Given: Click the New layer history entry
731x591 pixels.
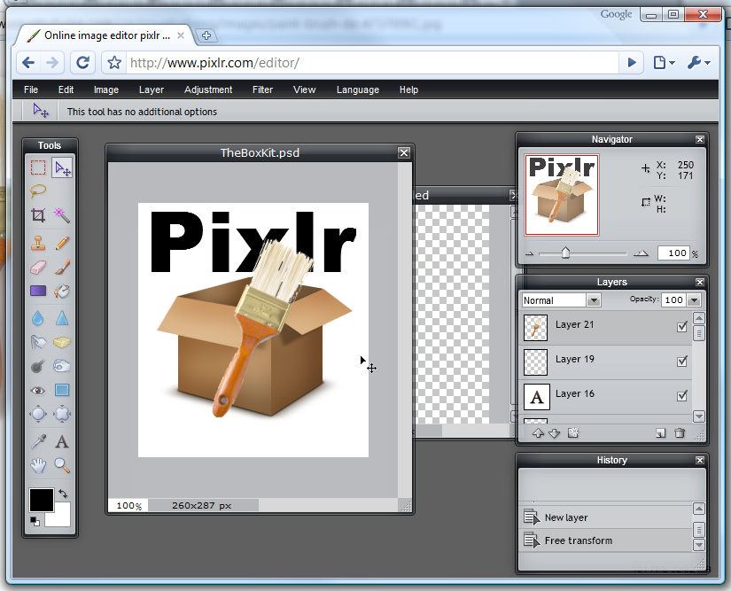Looking at the screenshot, I should click(x=565, y=517).
